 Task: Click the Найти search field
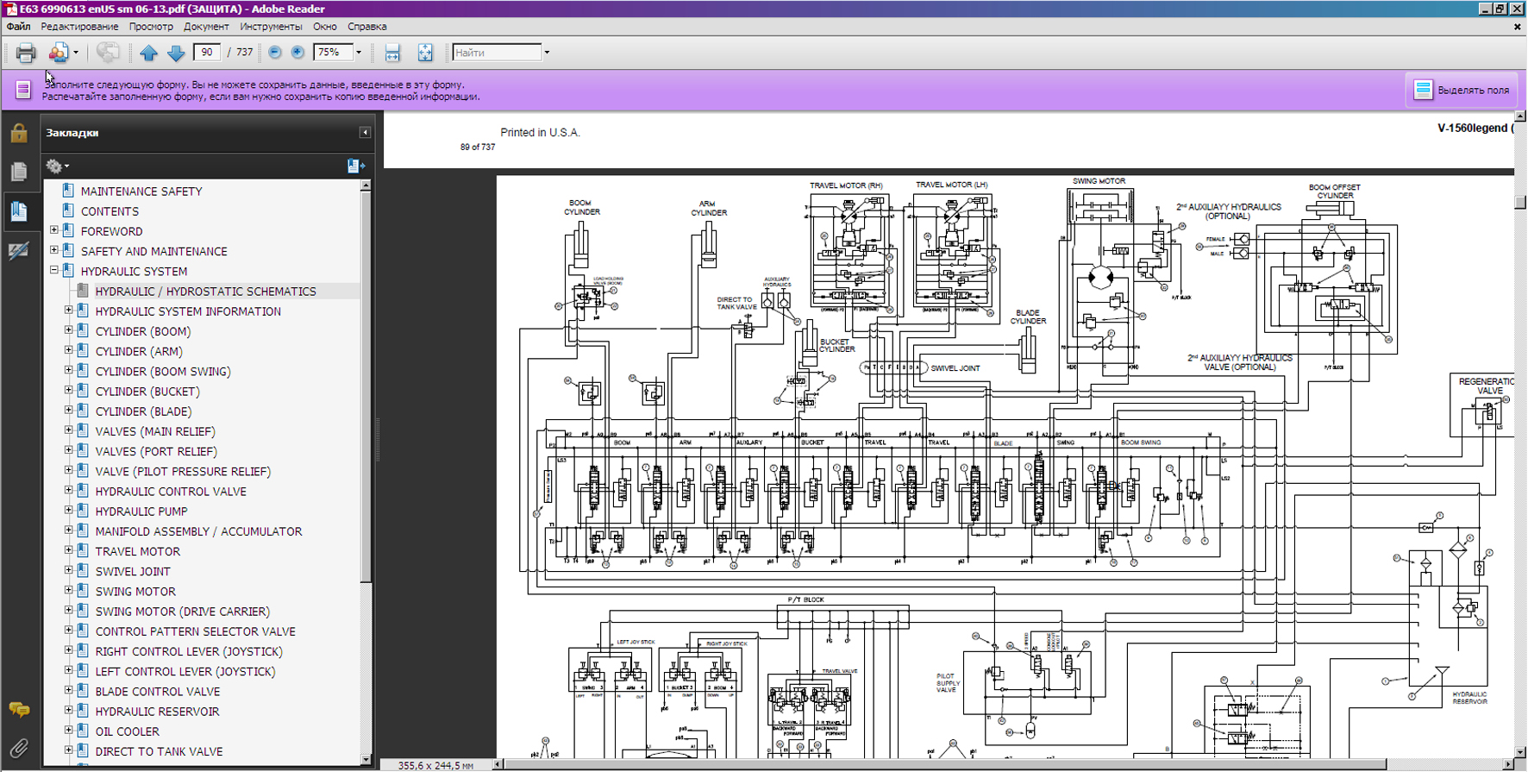pos(496,53)
